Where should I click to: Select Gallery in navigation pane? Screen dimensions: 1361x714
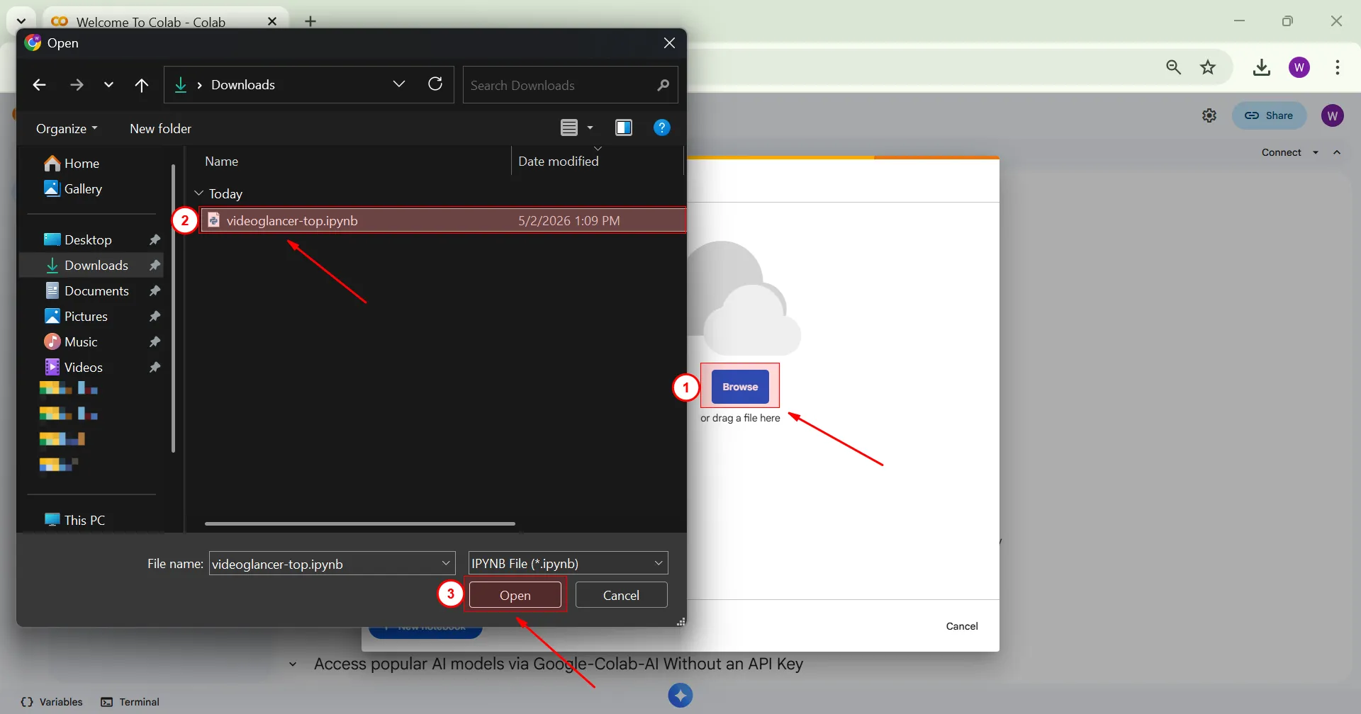(x=73, y=189)
